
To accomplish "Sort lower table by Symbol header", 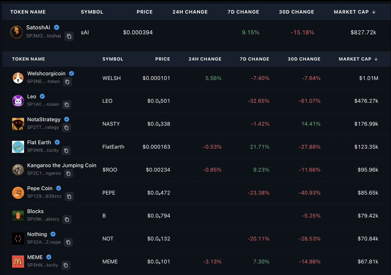I will click(113, 59).
